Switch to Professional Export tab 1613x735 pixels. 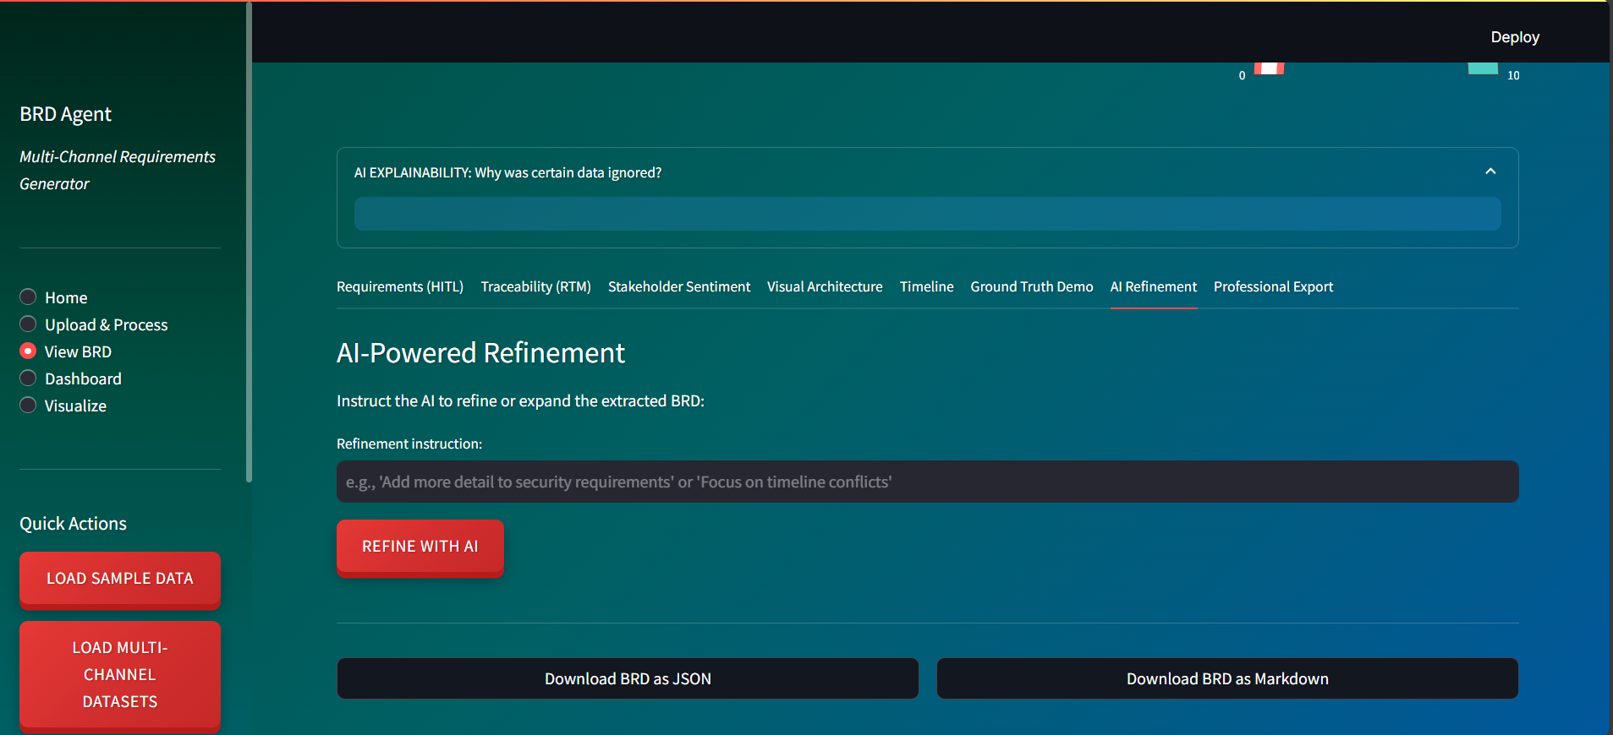pyautogui.click(x=1272, y=287)
